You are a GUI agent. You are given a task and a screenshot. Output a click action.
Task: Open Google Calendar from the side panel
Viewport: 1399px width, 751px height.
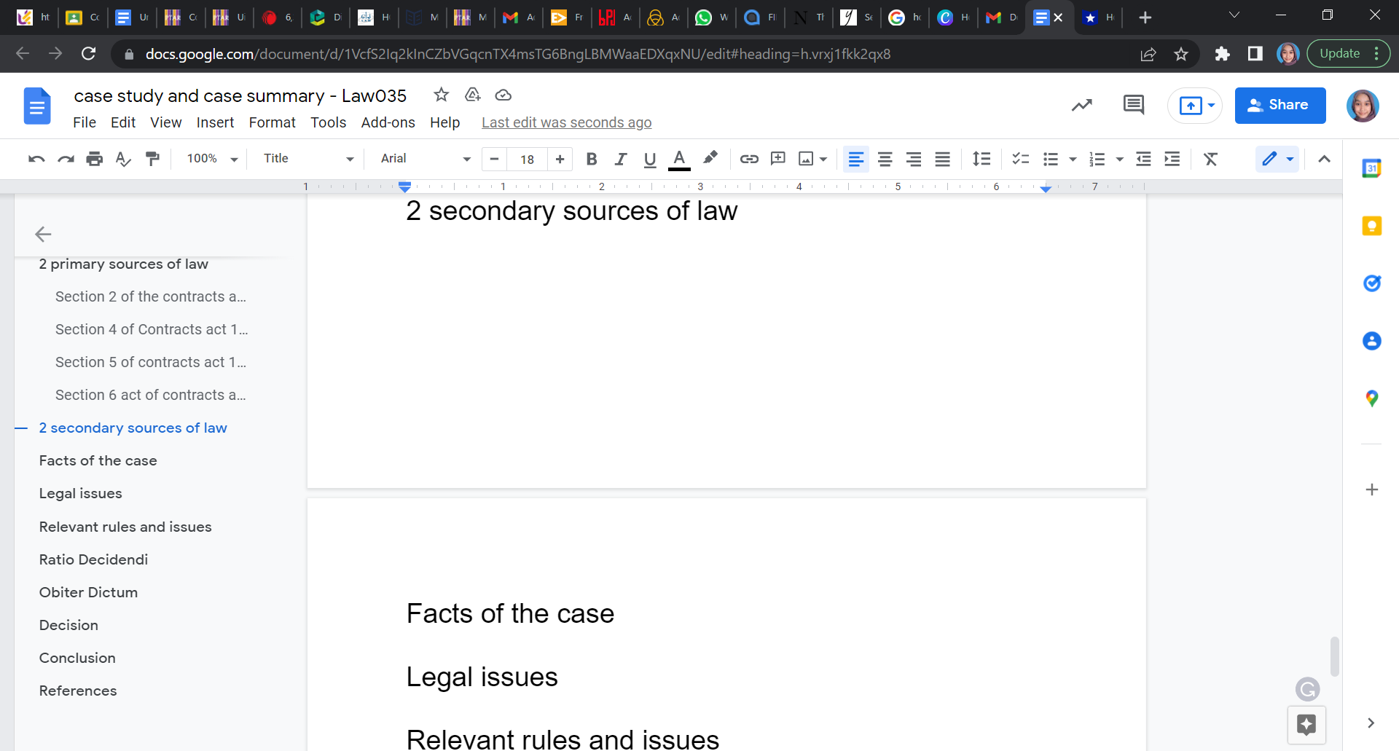pos(1373,168)
